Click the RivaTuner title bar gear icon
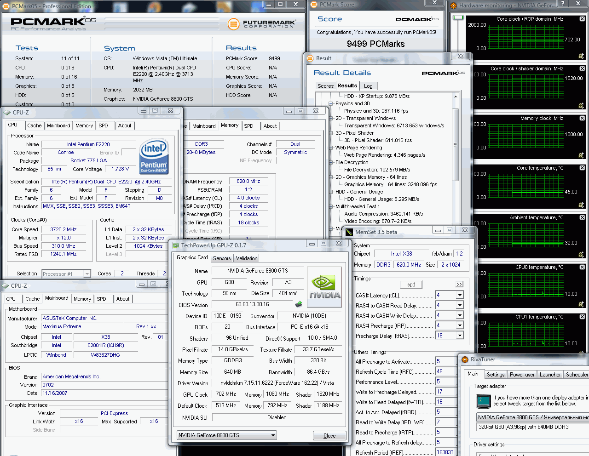The height and width of the screenshot is (456, 589). (x=464, y=359)
